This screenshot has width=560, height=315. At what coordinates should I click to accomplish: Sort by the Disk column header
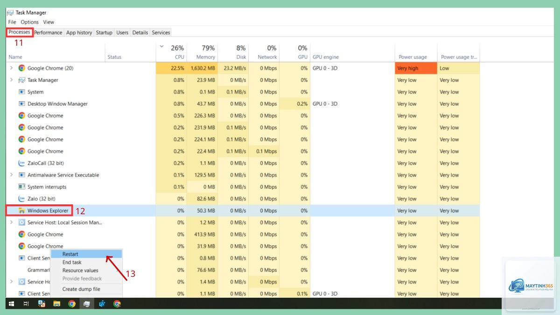pyautogui.click(x=233, y=52)
